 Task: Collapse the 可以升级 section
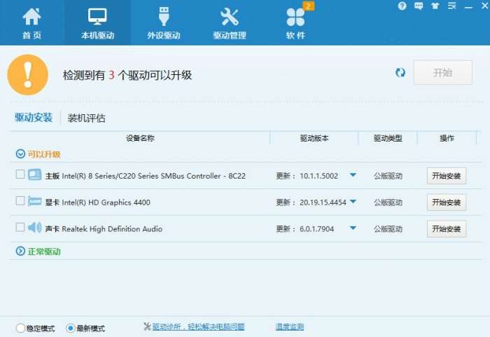click(x=20, y=154)
